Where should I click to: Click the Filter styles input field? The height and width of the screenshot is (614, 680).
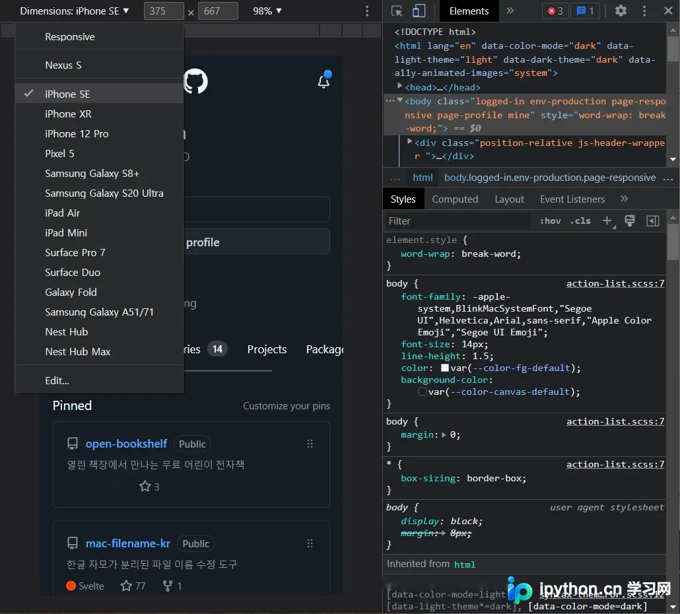(458, 221)
